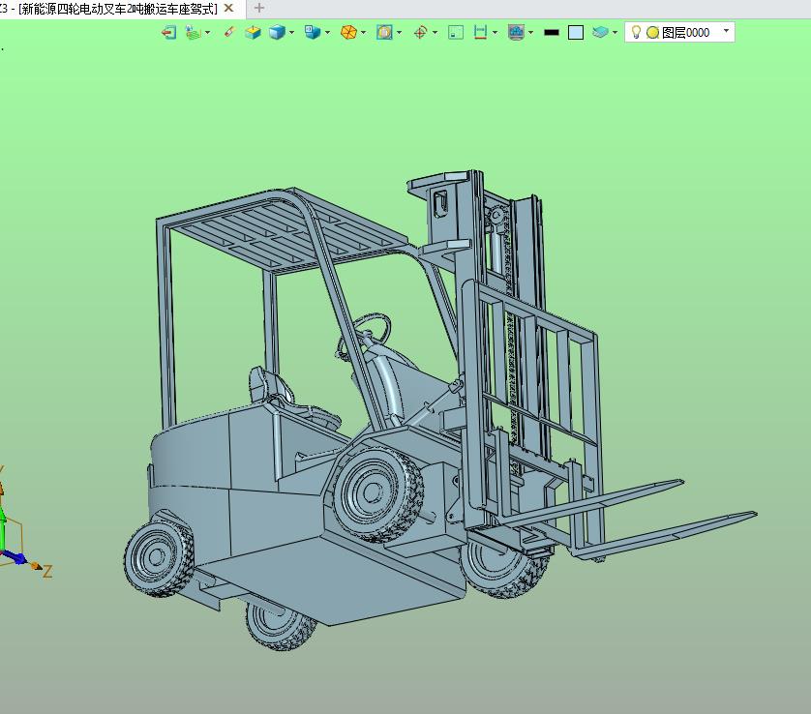This screenshot has width=811, height=714.
Task: Select the red eraser tool icon
Action: tap(229, 33)
